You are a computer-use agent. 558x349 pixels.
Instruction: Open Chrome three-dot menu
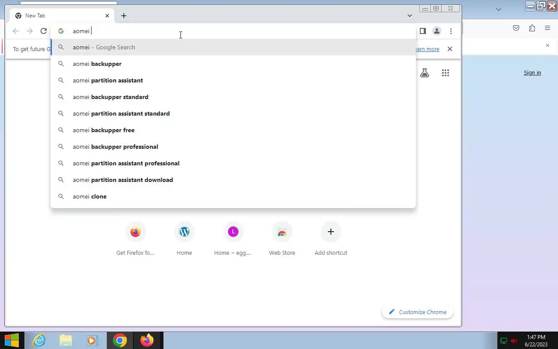pos(451,31)
